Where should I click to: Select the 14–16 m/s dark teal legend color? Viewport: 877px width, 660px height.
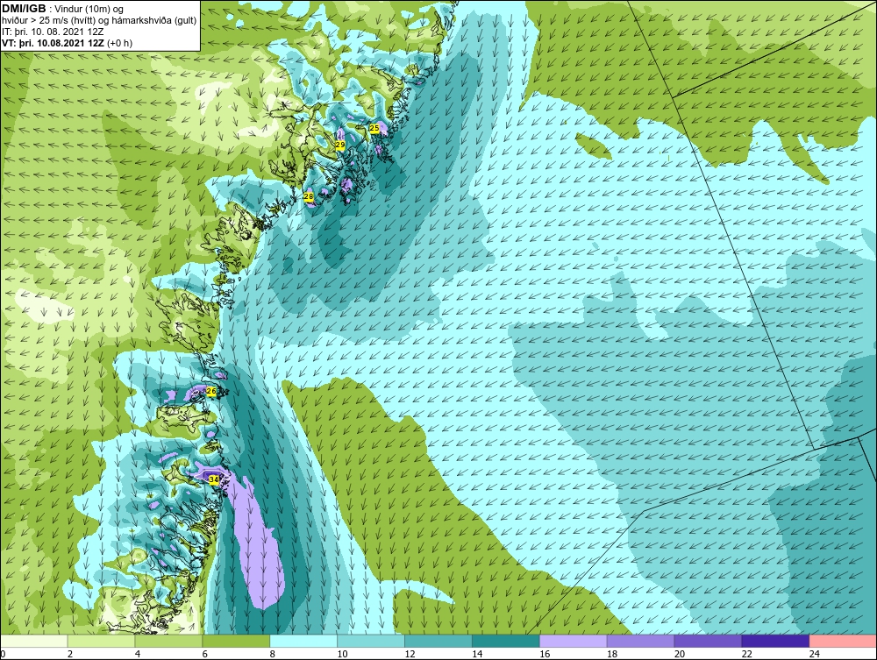pyautogui.click(x=506, y=641)
